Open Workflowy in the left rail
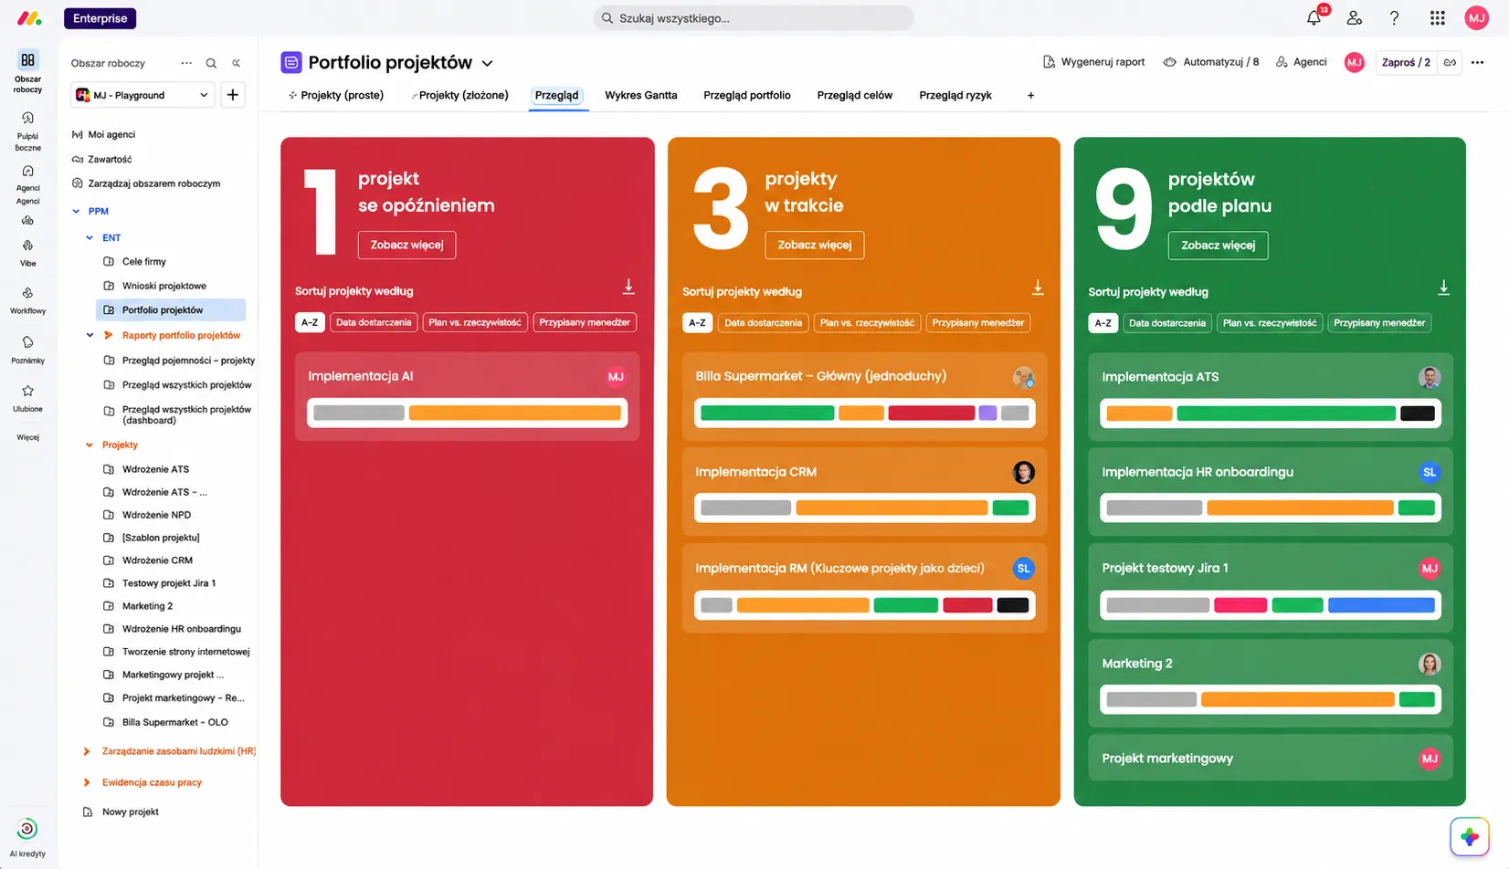Image resolution: width=1509 pixels, height=869 pixels. 27,300
